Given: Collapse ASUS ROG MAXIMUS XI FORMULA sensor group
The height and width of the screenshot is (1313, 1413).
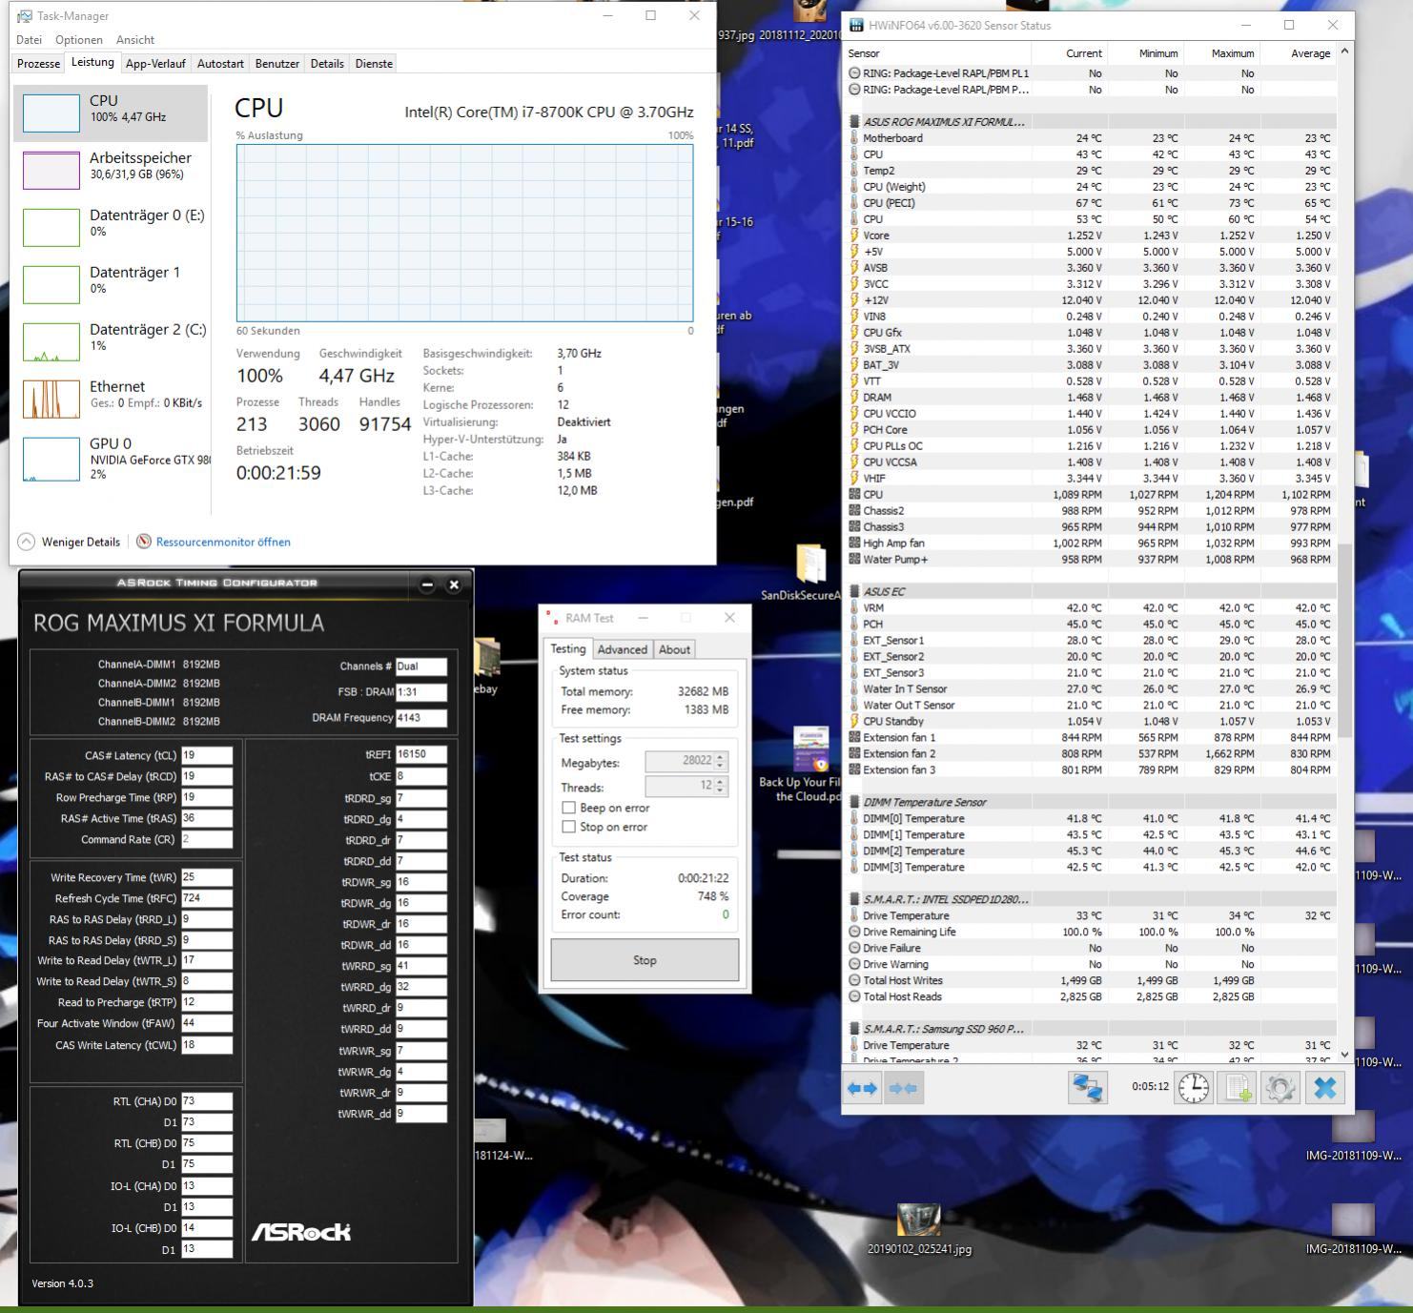Looking at the screenshot, I should pyautogui.click(x=855, y=122).
